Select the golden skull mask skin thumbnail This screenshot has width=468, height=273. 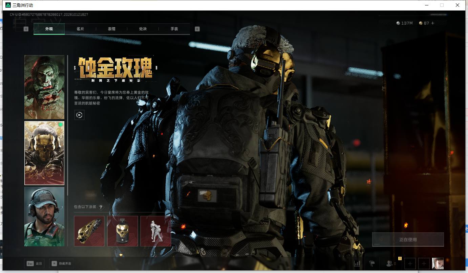[44, 153]
